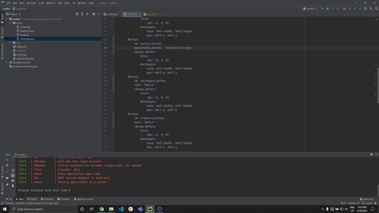Screen dimensions: 379x213
Task: Click the PyCharm taskbar icon
Action: click(x=150, y=209)
